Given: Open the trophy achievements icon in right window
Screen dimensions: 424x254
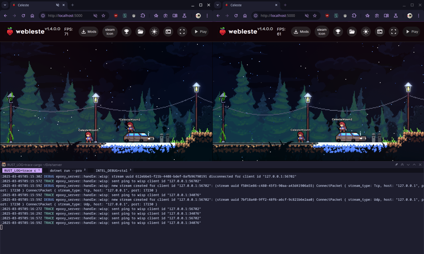Looking at the screenshot, I should (x=338, y=31).
